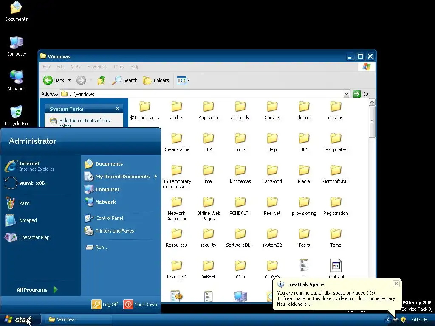Viewport: 435px width, 326px height.
Task: Select the assembly folder
Action: (x=240, y=110)
